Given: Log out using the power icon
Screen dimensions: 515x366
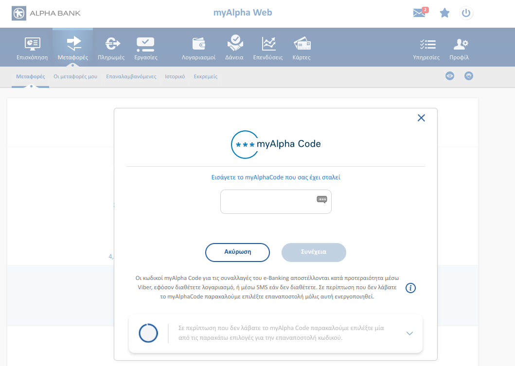Looking at the screenshot, I should (466, 13).
